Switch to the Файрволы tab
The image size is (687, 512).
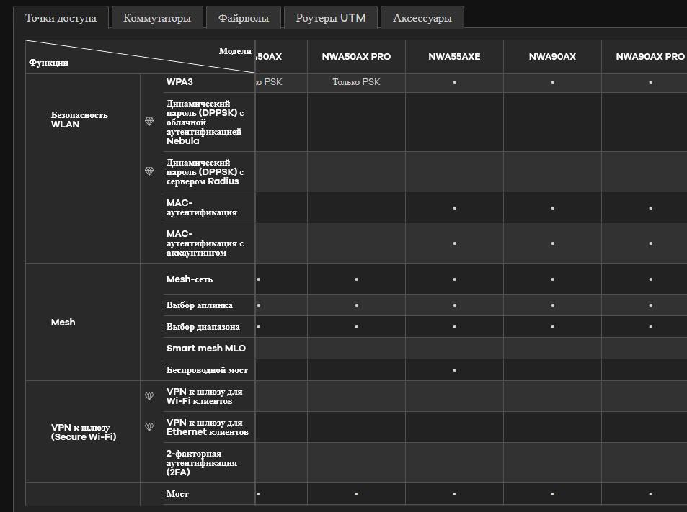(244, 18)
